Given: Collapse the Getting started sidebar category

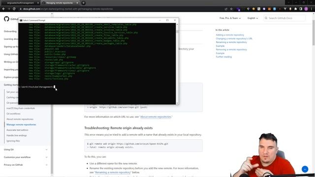Looking at the screenshot, I should tap(11, 85).
